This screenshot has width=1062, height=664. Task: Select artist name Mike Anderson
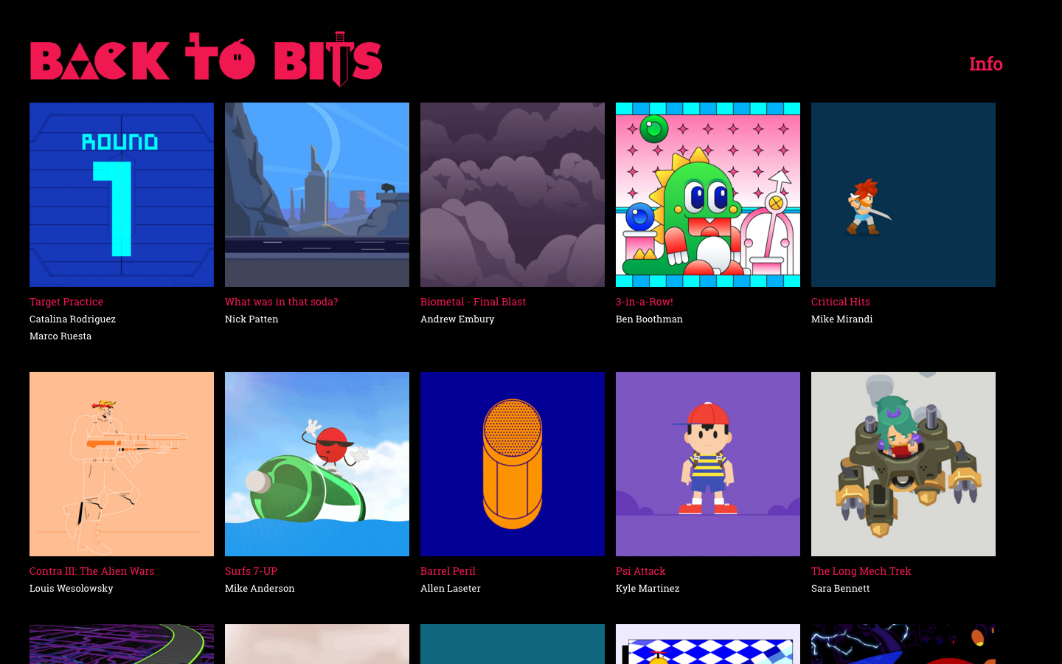(260, 588)
